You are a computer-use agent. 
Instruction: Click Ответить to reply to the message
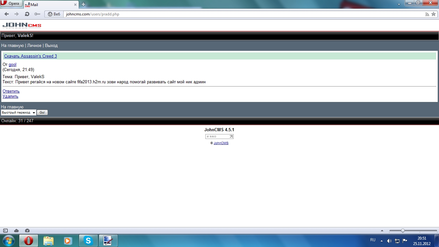tap(11, 91)
